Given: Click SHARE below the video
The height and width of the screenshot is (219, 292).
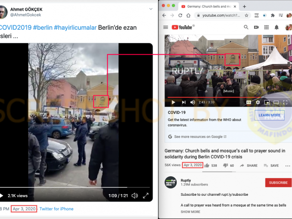Looking at the screenshot, I should click(x=249, y=165).
